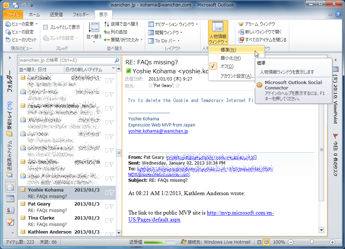
Task: Flag the Tina Clarke message
Action: [112, 220]
